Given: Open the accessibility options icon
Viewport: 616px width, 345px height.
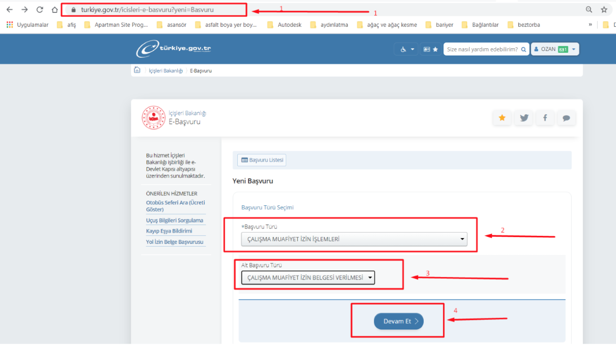Looking at the screenshot, I should click(x=406, y=49).
